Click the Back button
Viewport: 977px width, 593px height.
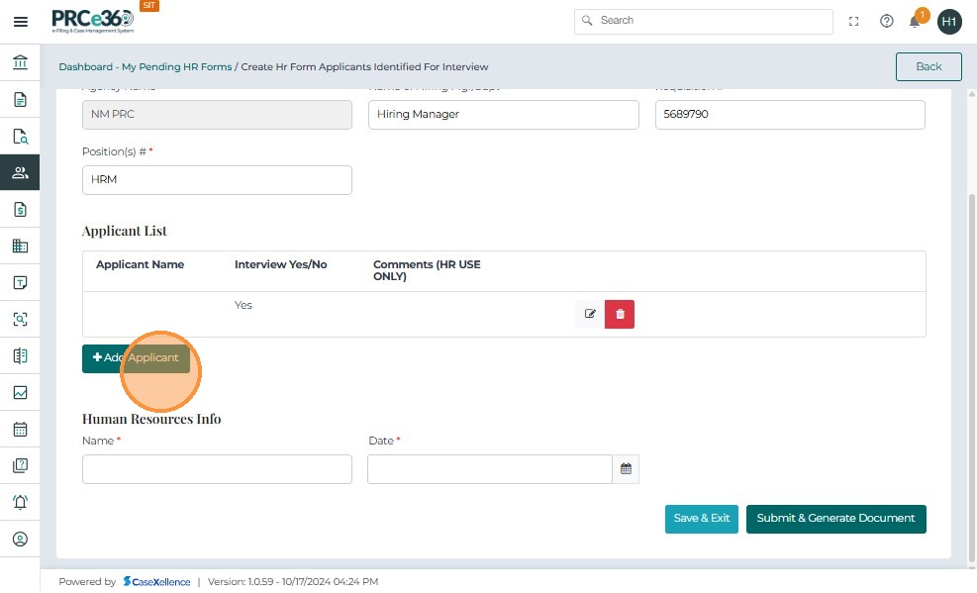928,66
